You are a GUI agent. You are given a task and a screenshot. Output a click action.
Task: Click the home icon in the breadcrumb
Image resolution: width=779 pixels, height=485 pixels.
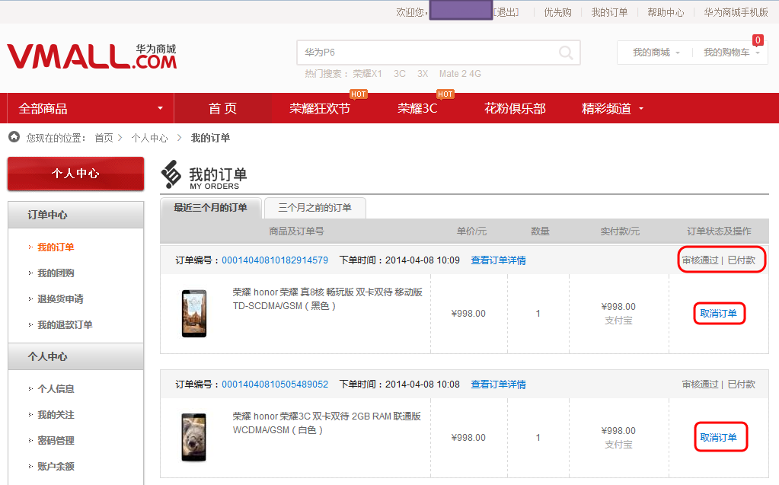pyautogui.click(x=14, y=136)
